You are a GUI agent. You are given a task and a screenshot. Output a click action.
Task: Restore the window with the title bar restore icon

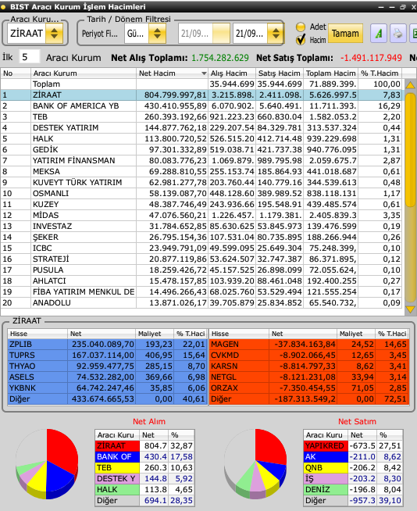tap(403, 6)
